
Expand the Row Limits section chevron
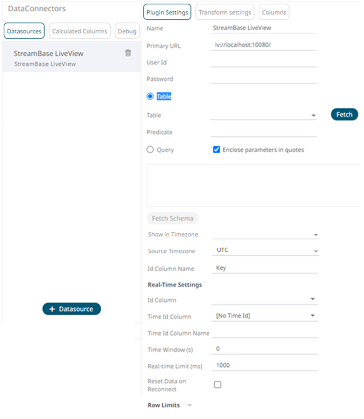(190, 406)
